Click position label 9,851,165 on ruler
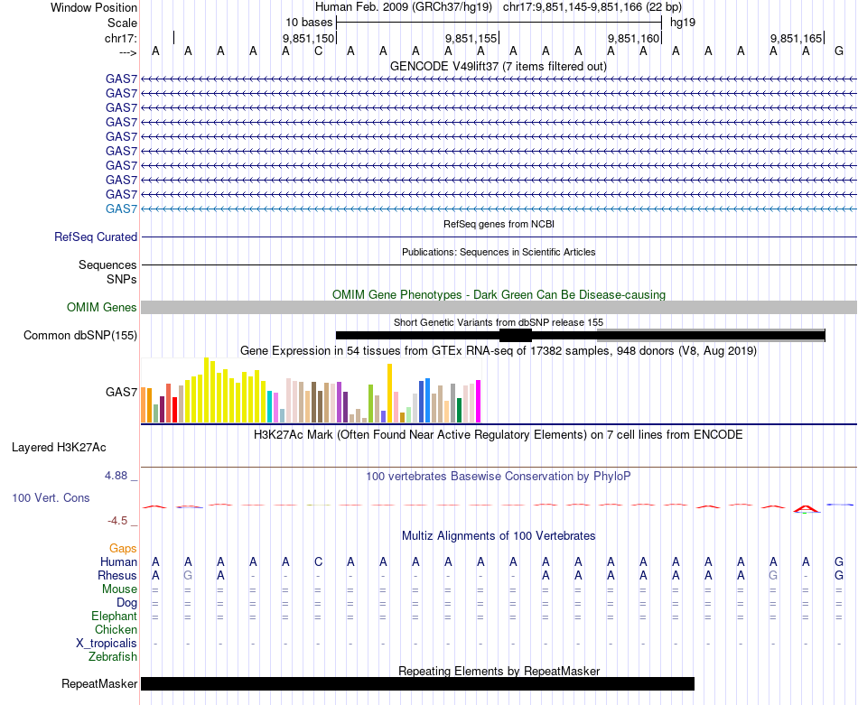This screenshot has width=858, height=705. pos(796,38)
